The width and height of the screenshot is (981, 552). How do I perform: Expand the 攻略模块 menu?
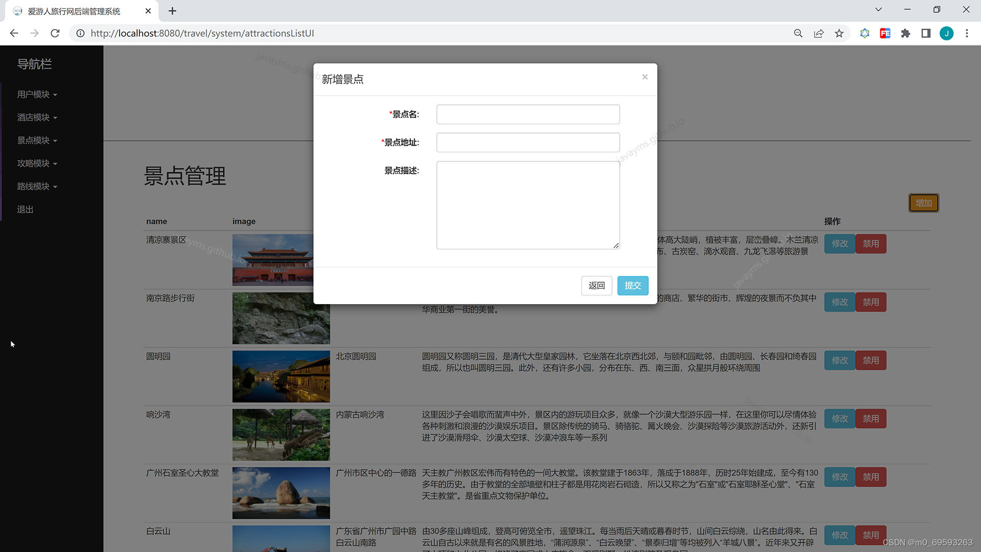pos(37,164)
